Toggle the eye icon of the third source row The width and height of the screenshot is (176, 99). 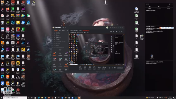[53, 37]
